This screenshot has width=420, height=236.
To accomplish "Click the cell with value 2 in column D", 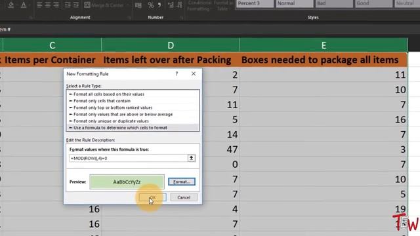I will coord(221,75).
